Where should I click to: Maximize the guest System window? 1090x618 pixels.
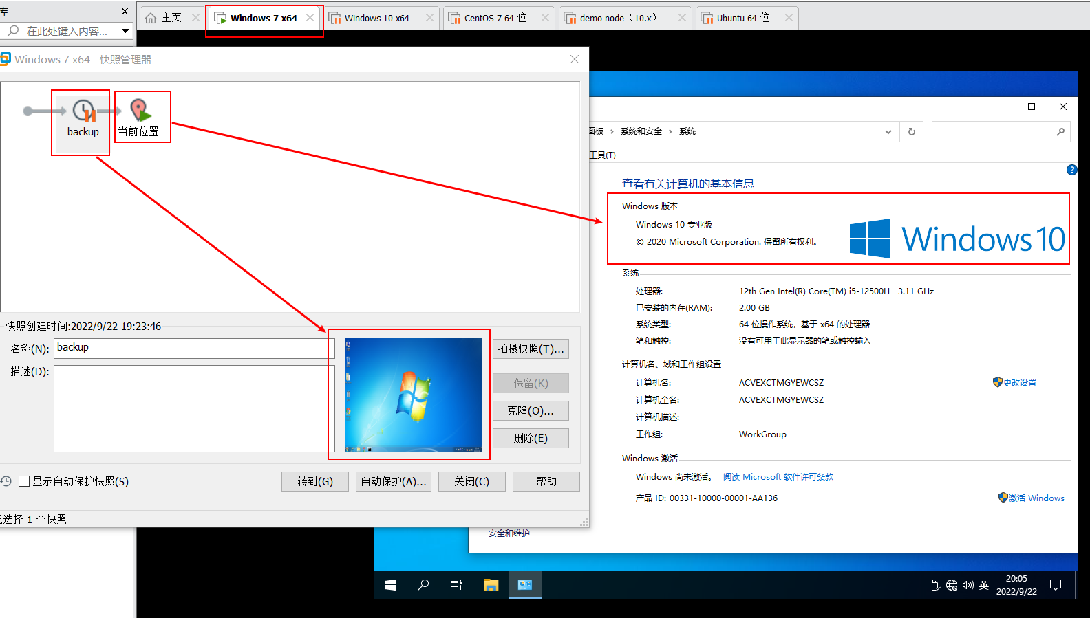tap(1032, 107)
